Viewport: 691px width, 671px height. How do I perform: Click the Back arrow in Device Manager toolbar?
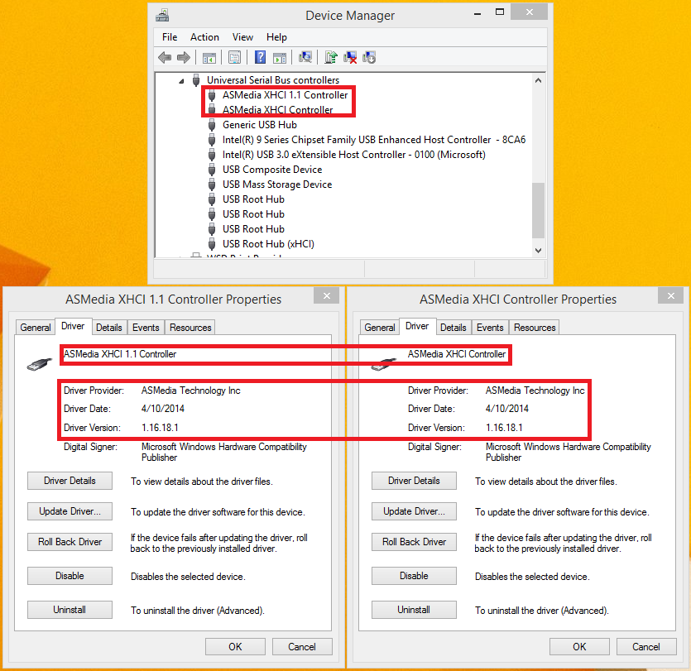[x=165, y=57]
